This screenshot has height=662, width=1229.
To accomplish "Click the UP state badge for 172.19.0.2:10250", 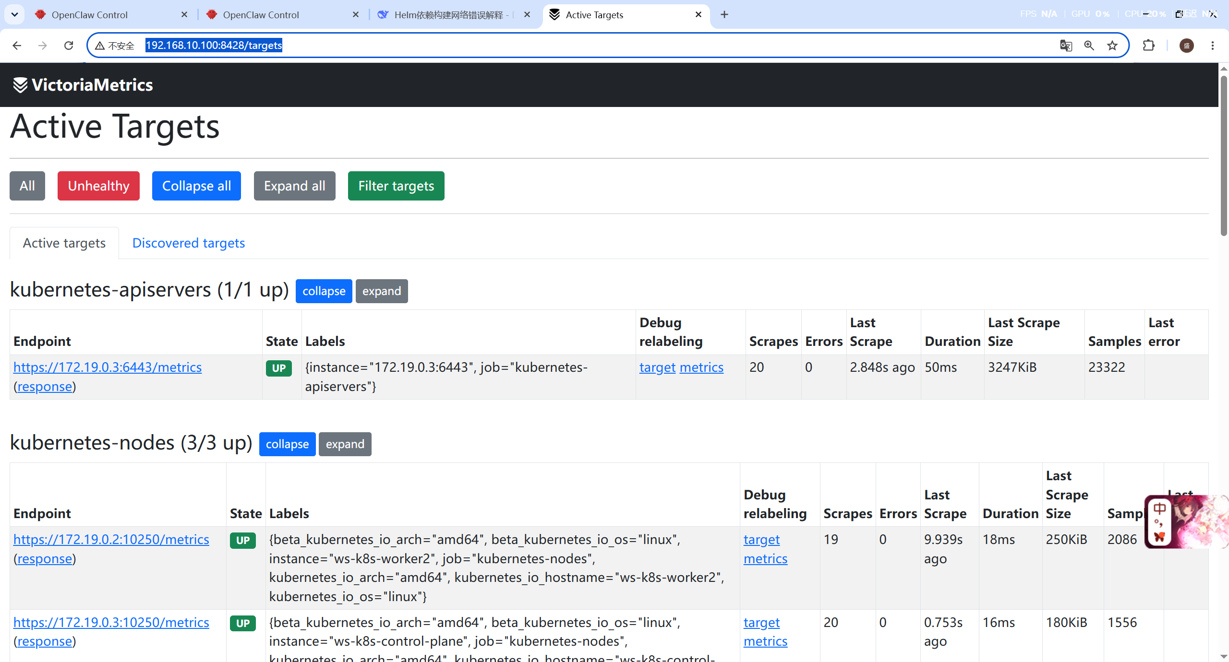I will coord(243,541).
